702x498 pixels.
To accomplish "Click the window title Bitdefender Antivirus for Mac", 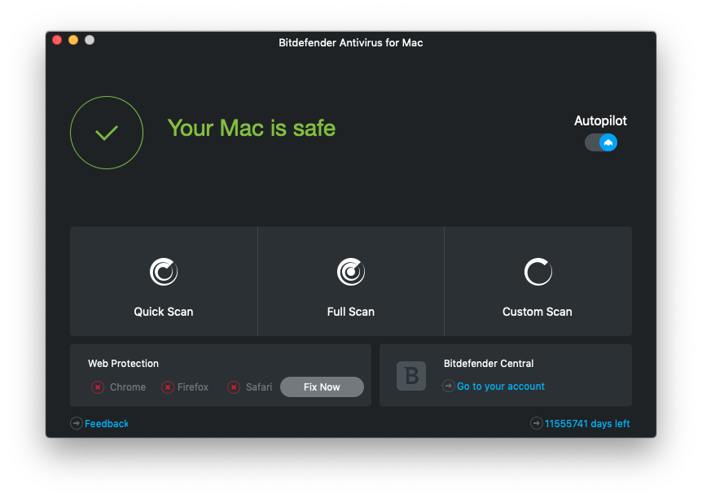I will pyautogui.click(x=350, y=42).
